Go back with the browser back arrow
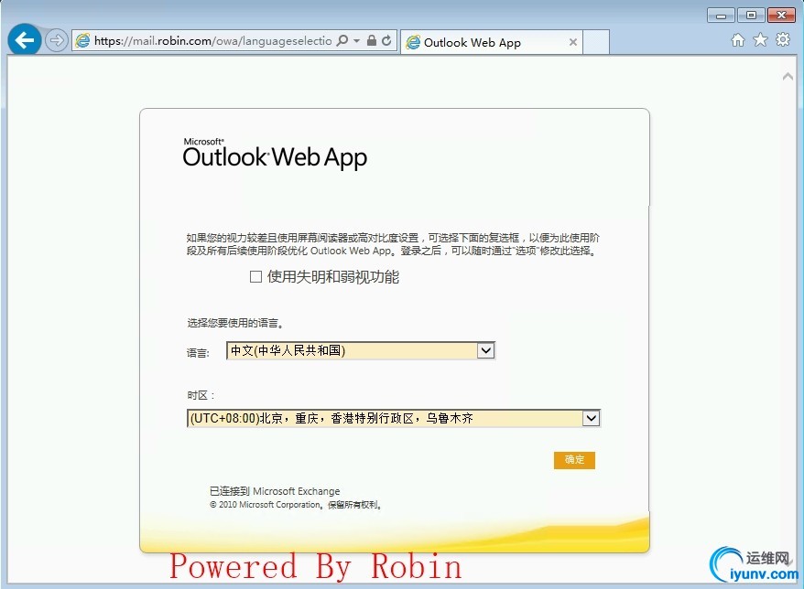804x589 pixels. click(x=24, y=39)
